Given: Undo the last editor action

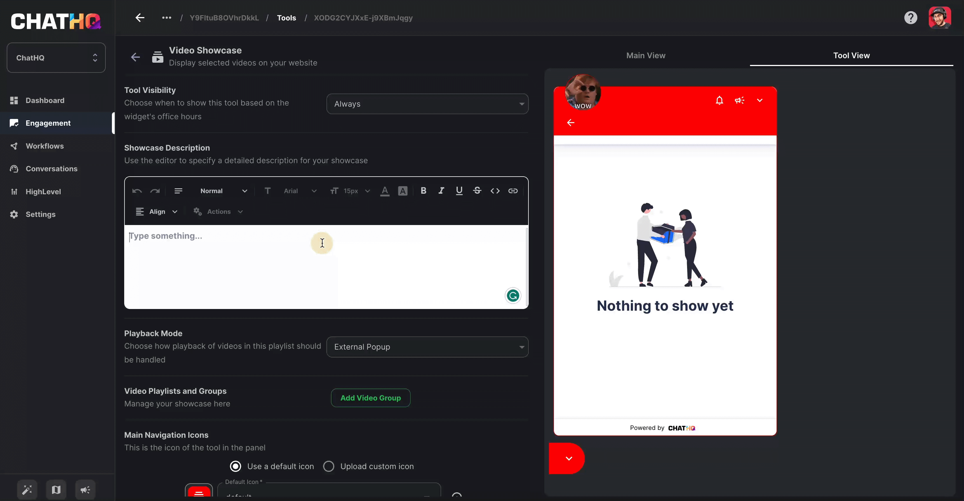Looking at the screenshot, I should pos(137,191).
